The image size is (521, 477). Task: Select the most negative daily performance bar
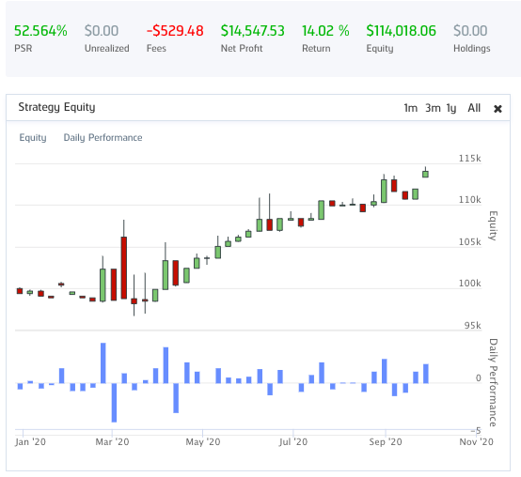[x=114, y=403]
